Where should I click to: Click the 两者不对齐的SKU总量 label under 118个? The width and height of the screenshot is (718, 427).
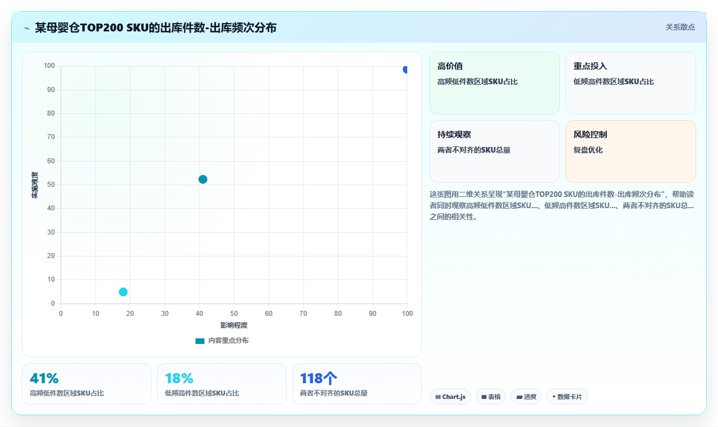click(x=334, y=393)
